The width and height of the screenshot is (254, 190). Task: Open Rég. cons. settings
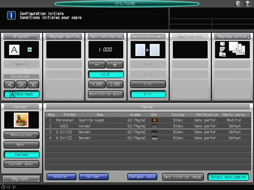tap(22, 179)
